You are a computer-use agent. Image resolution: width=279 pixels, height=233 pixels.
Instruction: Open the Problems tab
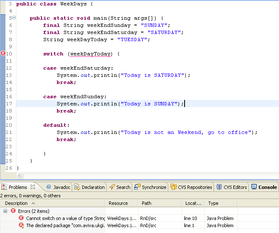click(x=18, y=187)
